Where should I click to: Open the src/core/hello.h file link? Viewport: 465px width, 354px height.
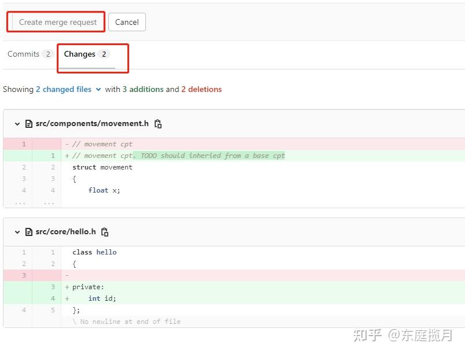(x=65, y=232)
